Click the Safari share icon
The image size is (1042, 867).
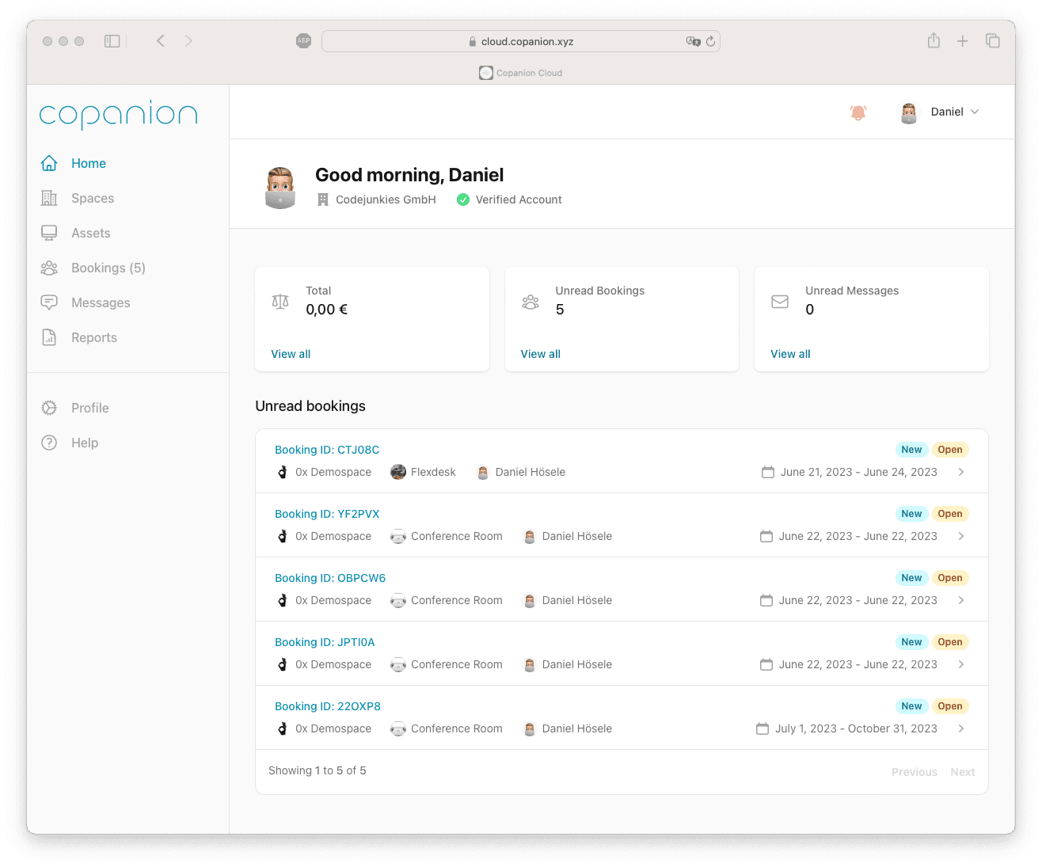[x=934, y=41]
